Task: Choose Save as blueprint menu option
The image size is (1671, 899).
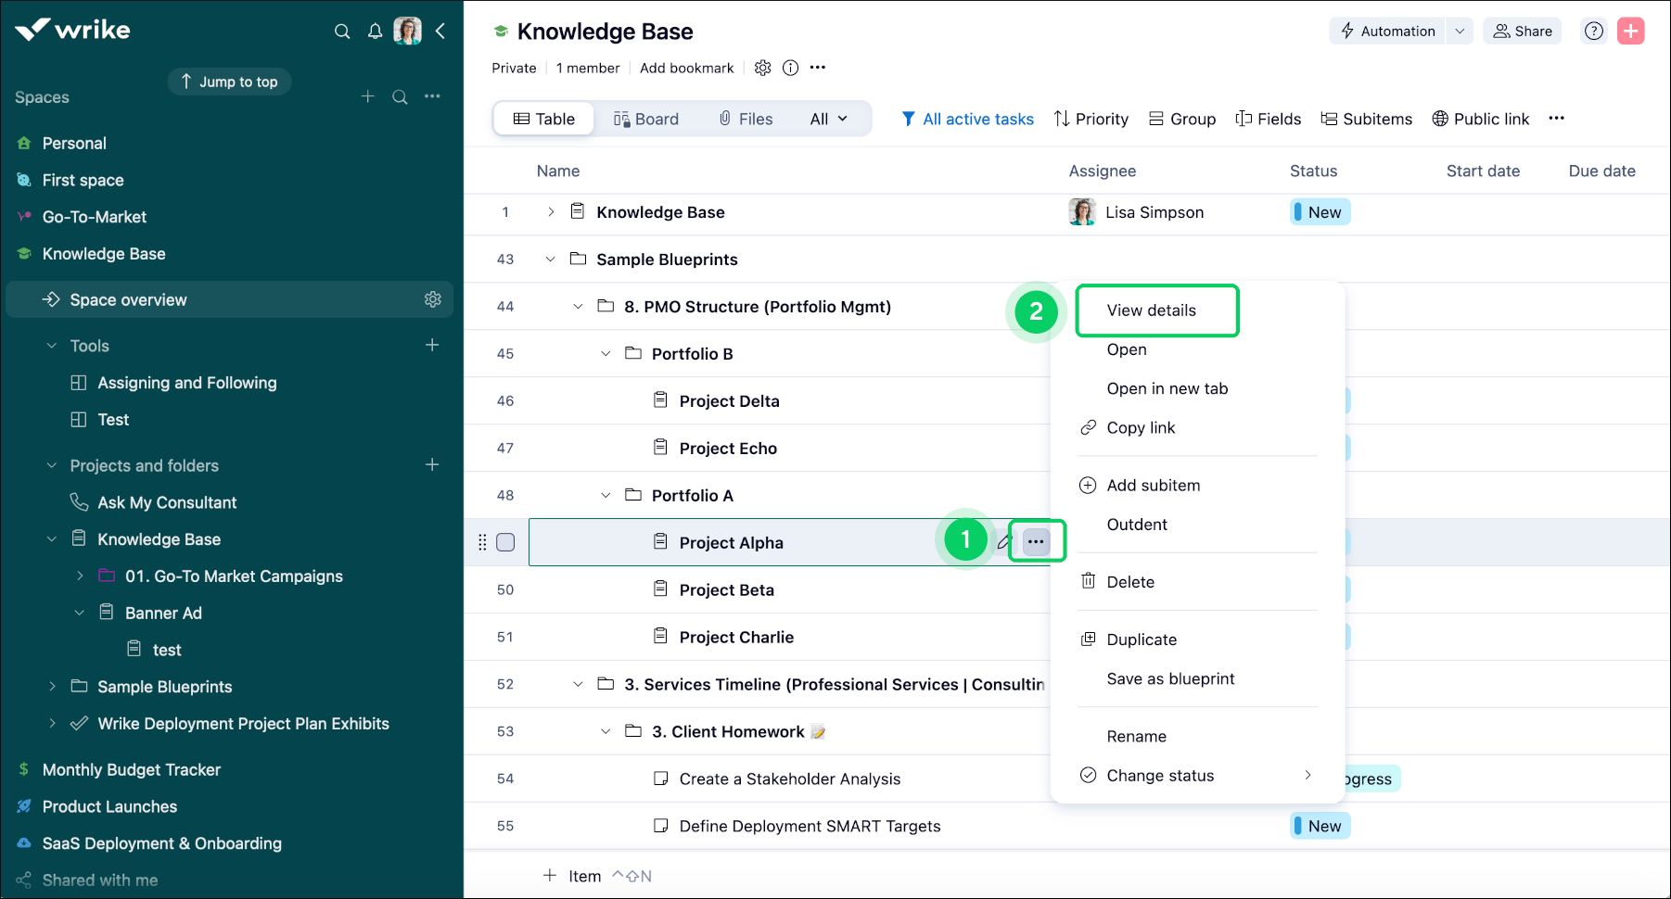Action: [1170, 678]
